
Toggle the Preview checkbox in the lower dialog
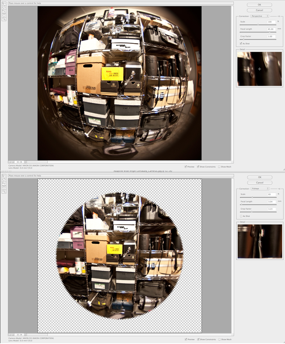point(186,339)
